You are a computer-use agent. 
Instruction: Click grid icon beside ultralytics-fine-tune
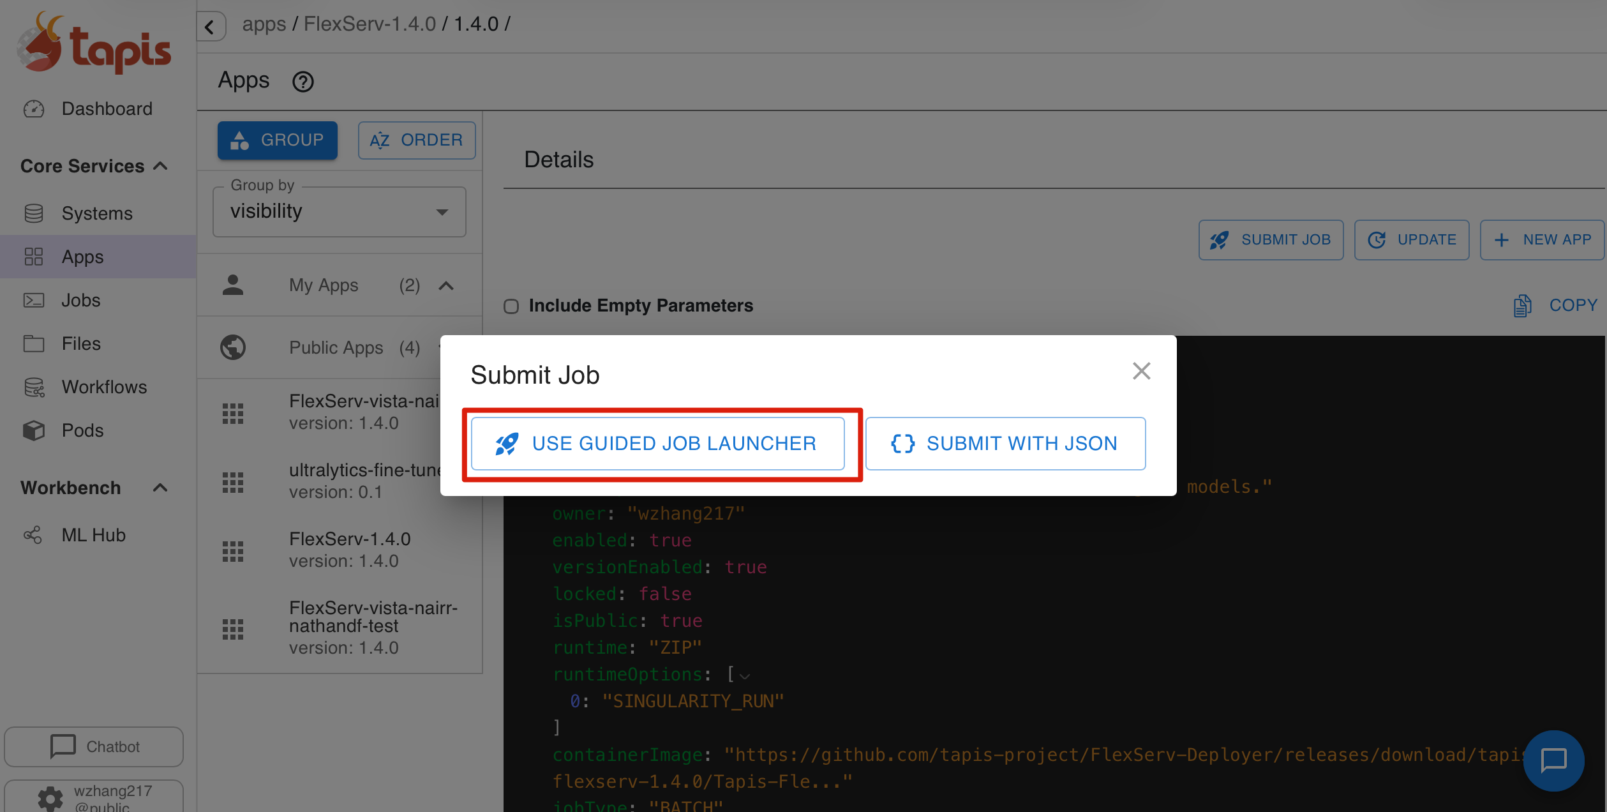coord(233,482)
